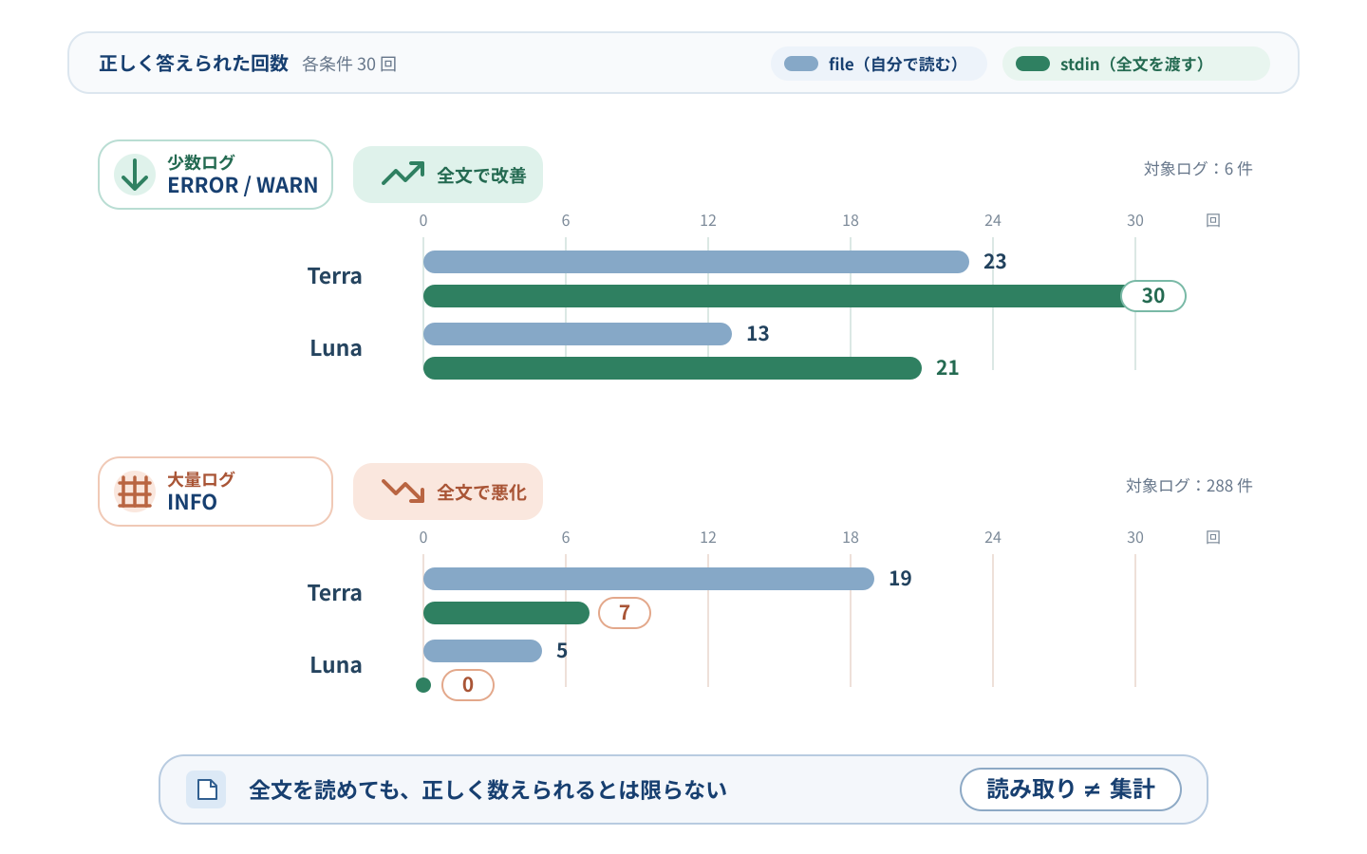The height and width of the screenshot is (854, 1367).
Task: Select the 少数ログ ERROR / WARN card
Action: [x=215, y=175]
